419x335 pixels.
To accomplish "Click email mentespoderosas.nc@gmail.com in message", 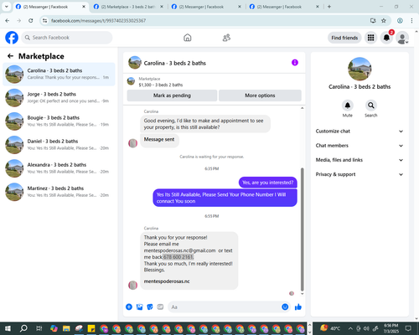I will 179,250.
